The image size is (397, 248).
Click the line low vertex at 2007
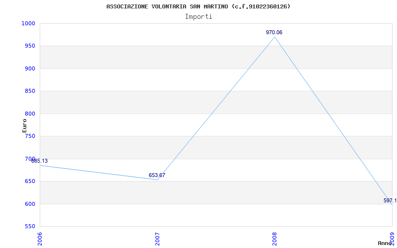[157, 180]
